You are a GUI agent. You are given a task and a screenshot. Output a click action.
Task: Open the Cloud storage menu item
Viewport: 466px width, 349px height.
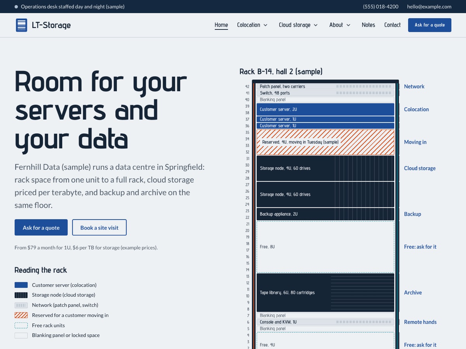[x=295, y=25]
